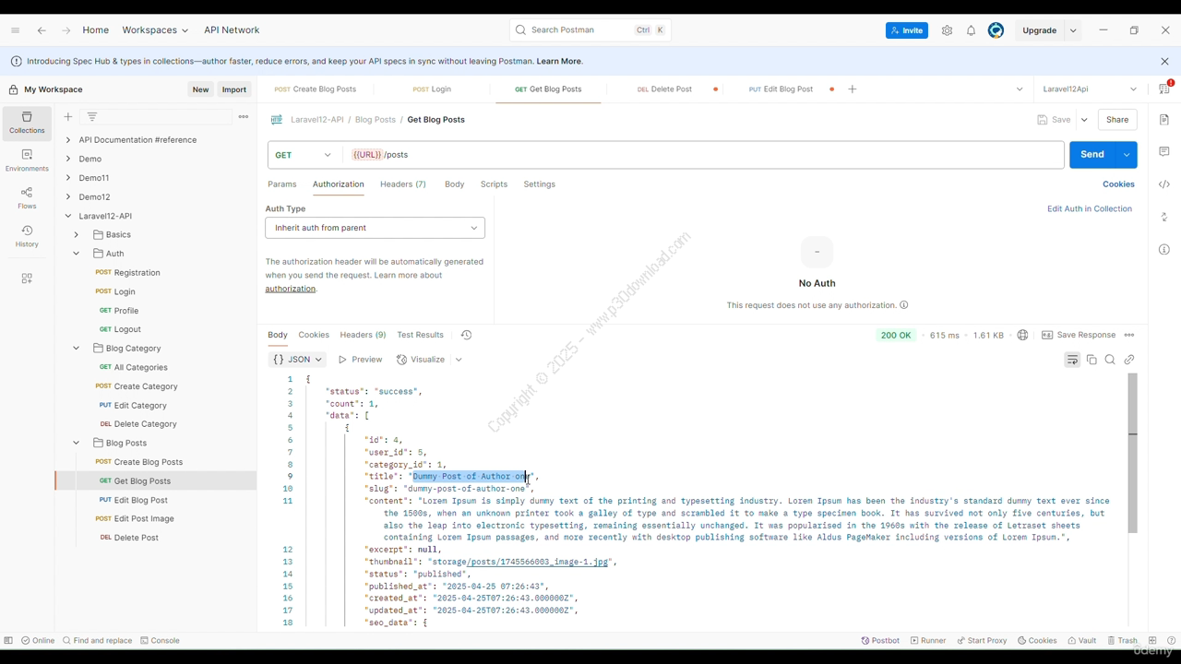
Task: Open the collections more options ellipsis
Action: 244,117
